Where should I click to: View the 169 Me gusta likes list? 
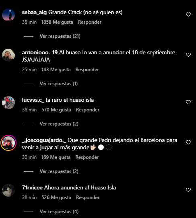(56, 157)
